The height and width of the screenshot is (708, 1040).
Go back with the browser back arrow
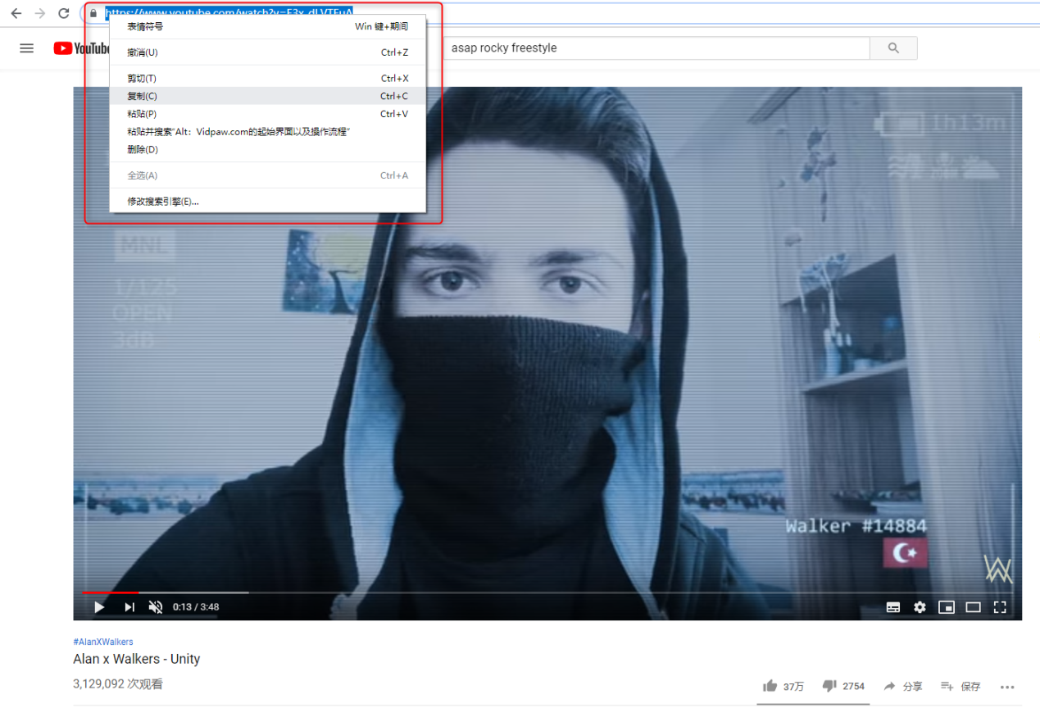coord(16,13)
